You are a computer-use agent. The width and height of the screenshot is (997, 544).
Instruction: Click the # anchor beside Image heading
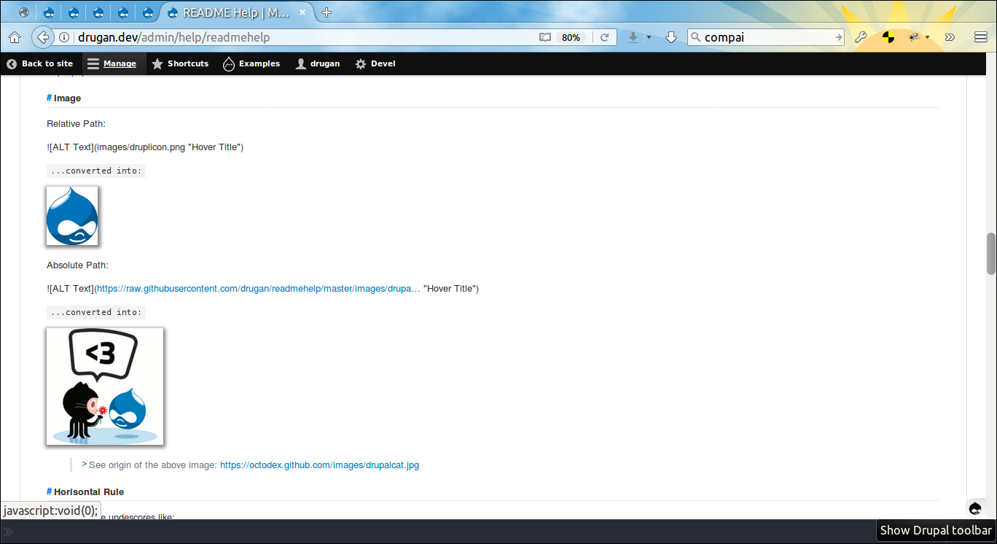click(x=50, y=98)
